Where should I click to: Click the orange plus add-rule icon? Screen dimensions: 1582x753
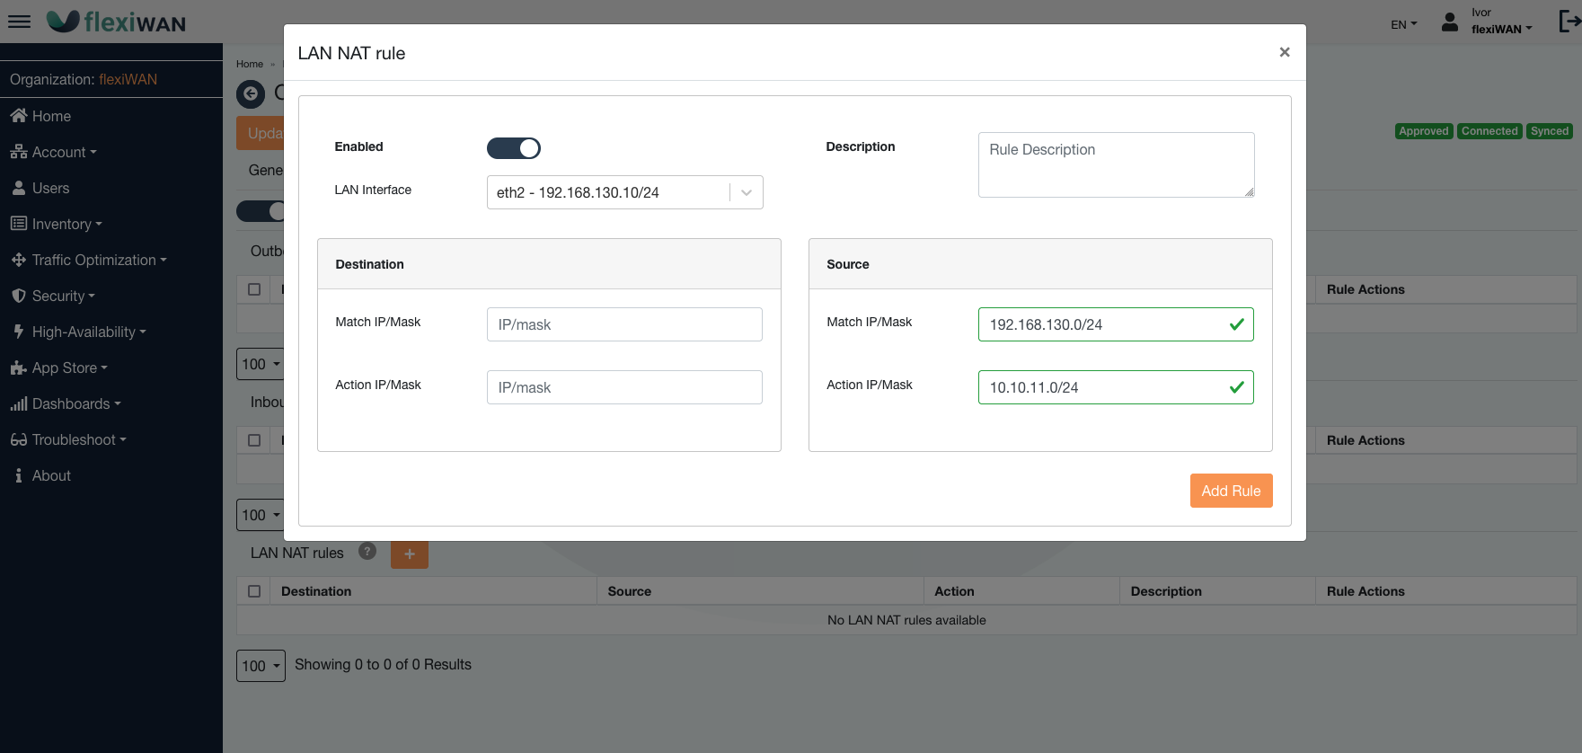(409, 554)
